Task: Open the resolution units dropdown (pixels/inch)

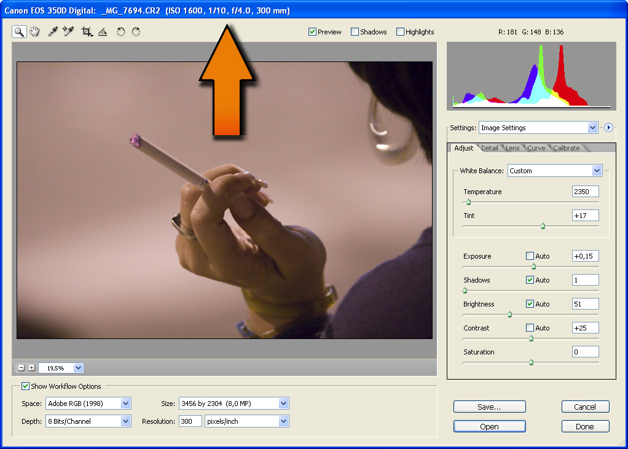Action: point(247,421)
